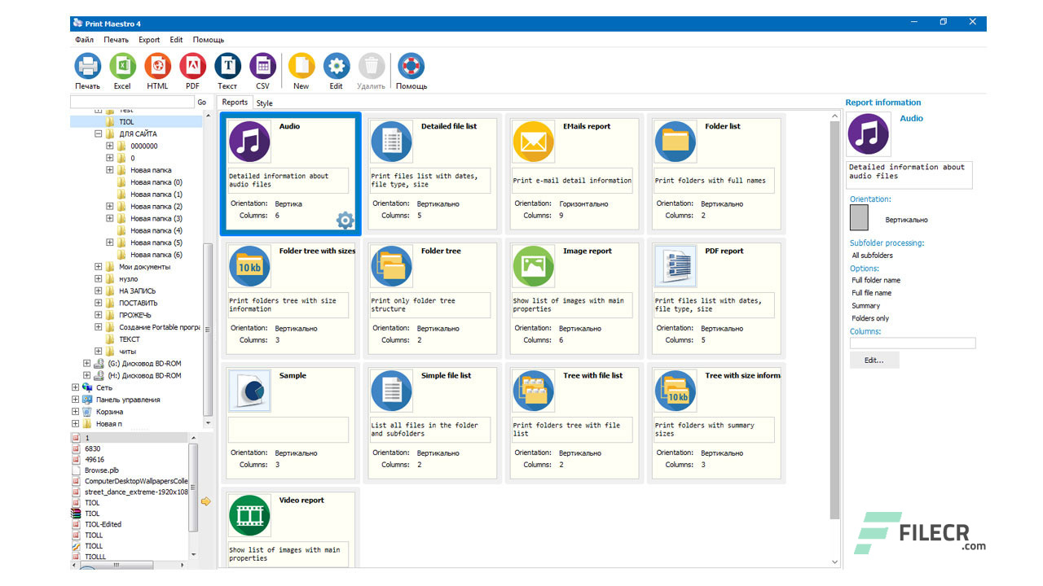Select the file 49616 in the list
This screenshot has height=586, width=1043.
coord(95,460)
